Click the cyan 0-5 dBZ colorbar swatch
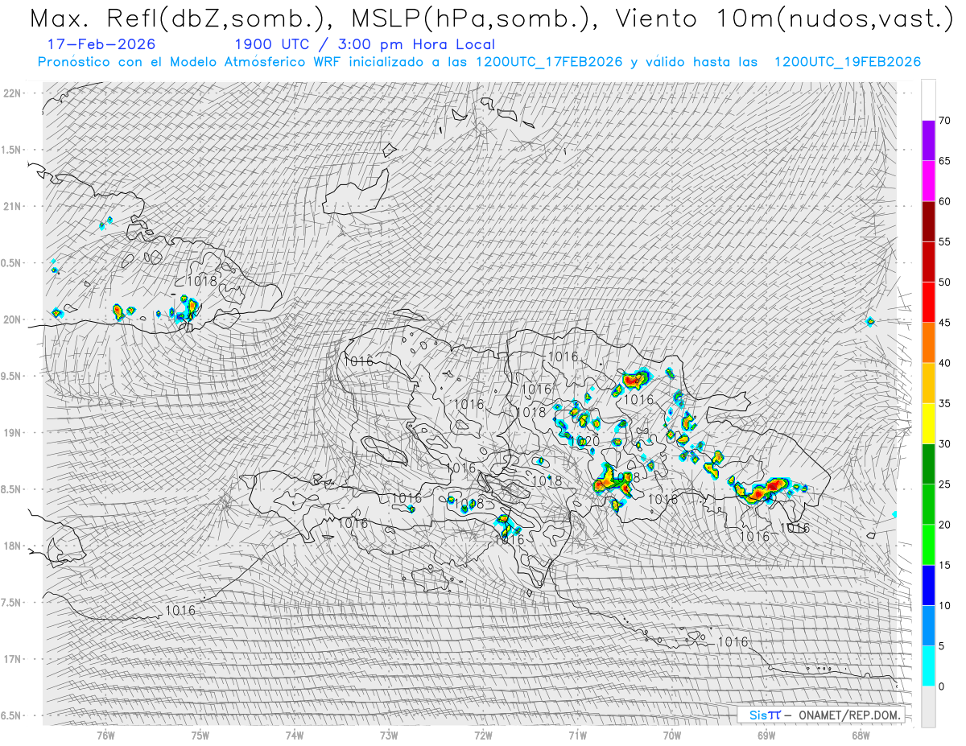 point(928,666)
